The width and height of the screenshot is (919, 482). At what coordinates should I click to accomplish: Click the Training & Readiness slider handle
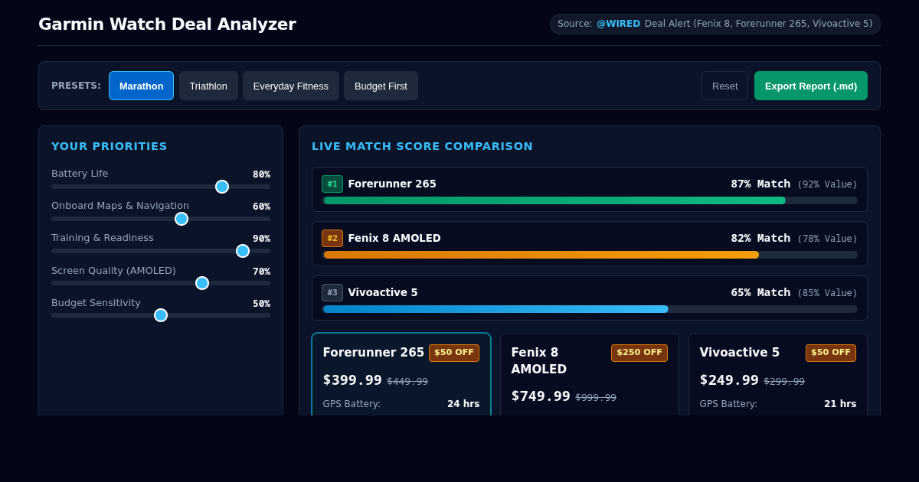click(x=243, y=251)
